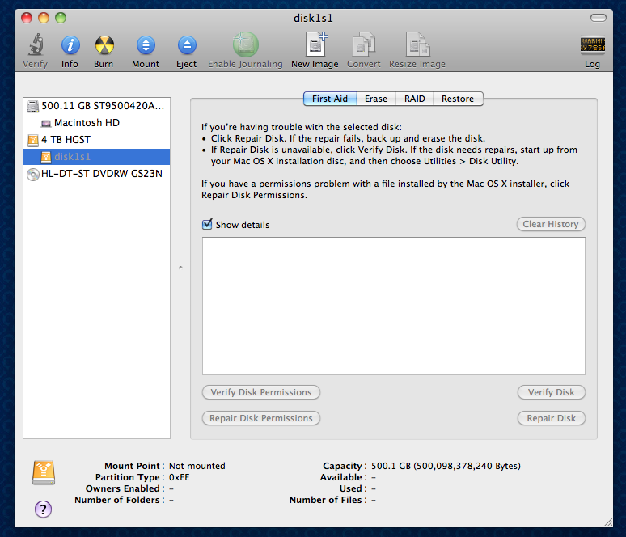Click the Mount toolbar icon
The height and width of the screenshot is (537, 626).
tap(146, 45)
